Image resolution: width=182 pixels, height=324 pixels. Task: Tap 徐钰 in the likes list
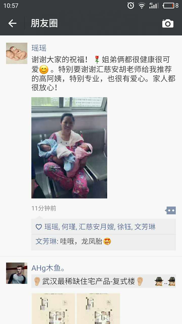124,227
